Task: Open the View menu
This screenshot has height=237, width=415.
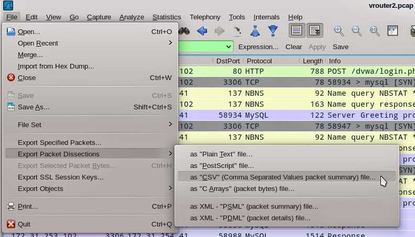Action: pos(53,17)
